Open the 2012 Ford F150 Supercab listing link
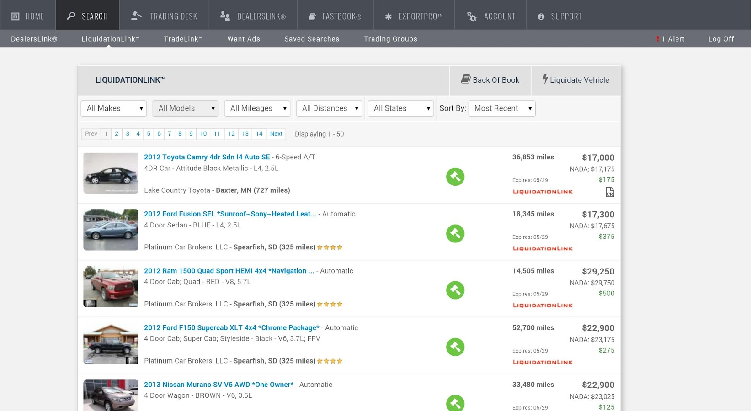Image resolution: width=751 pixels, height=411 pixels. pos(232,327)
